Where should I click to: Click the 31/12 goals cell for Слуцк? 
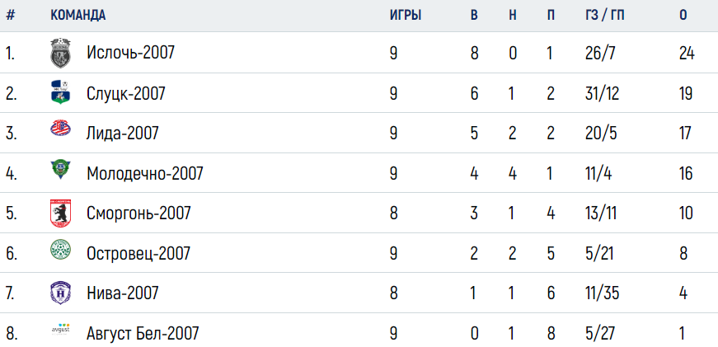click(x=602, y=93)
